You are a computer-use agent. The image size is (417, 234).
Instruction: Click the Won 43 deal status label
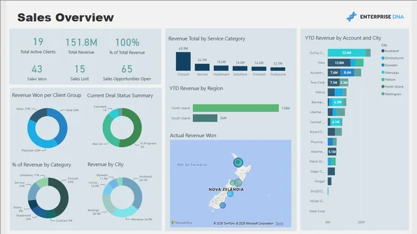pyautogui.click(x=97, y=144)
